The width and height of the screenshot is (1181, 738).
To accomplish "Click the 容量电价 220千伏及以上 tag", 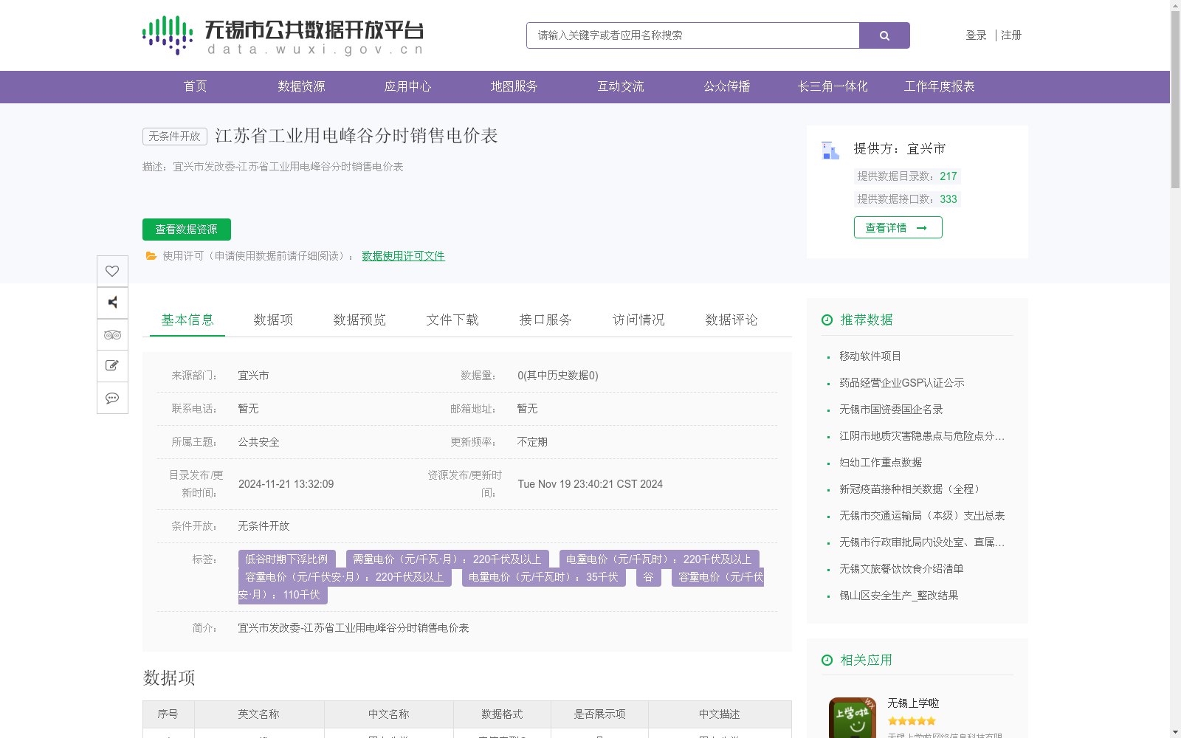I will (345, 577).
